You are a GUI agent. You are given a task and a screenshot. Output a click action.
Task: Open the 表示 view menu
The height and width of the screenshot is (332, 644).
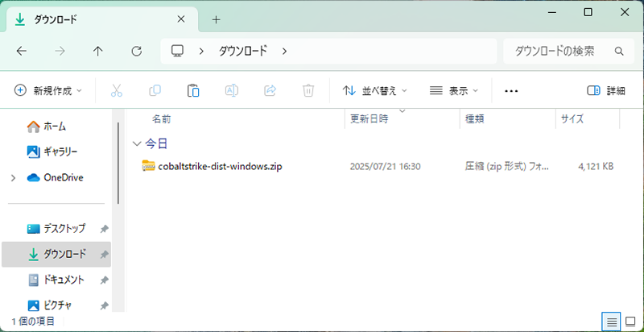pyautogui.click(x=454, y=91)
